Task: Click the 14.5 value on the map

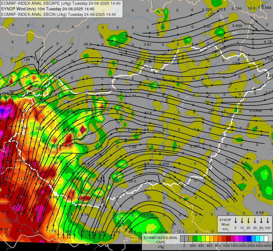Action: (70, 180)
